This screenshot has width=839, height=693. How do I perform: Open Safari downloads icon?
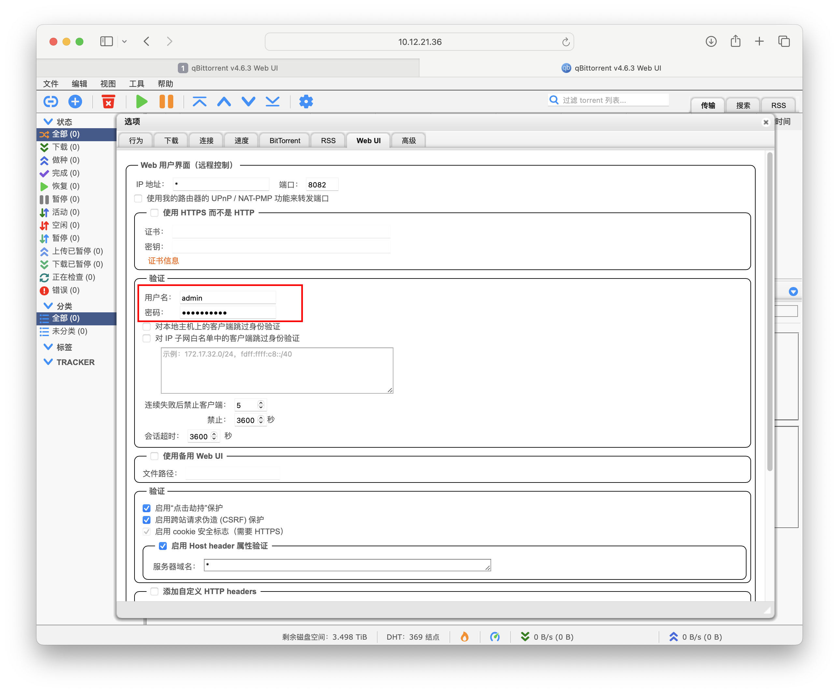pyautogui.click(x=711, y=42)
